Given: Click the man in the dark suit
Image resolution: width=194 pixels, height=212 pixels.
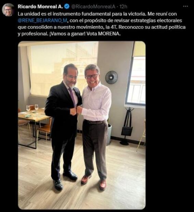Looking at the screenshot, I should (64, 126).
